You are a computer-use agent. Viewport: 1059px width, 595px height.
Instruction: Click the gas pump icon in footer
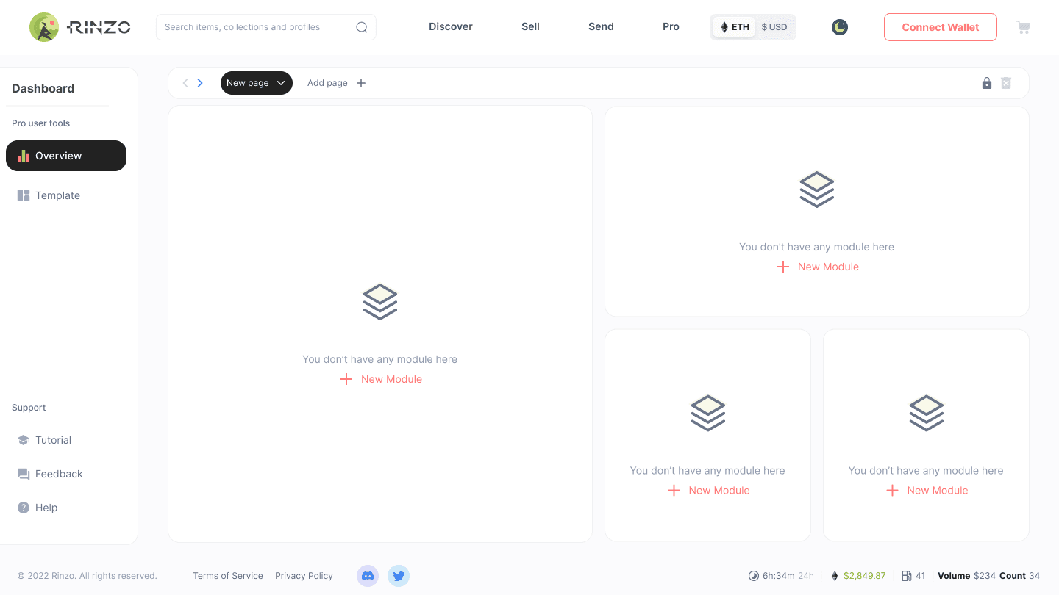click(907, 576)
